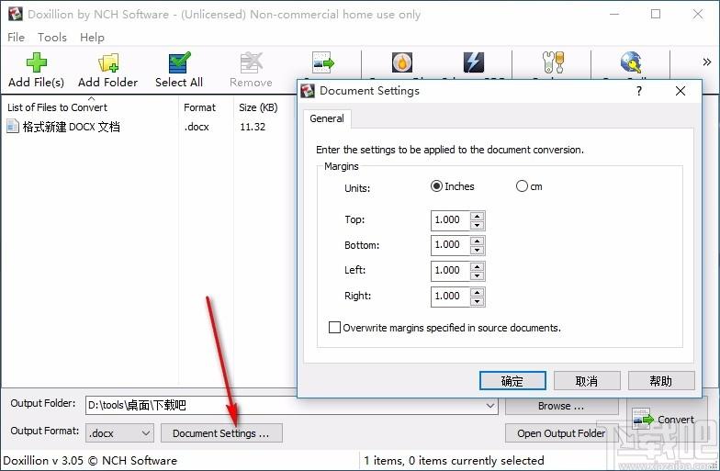This screenshot has height=471, width=720.
Task: Open the Output Format .docx dropdown
Action: (x=119, y=433)
